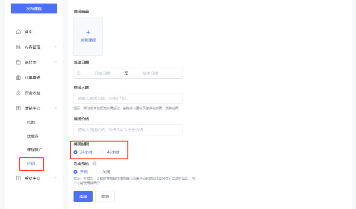Click the 帮助中心 label text
The image size is (356, 209).
(x=32, y=178)
